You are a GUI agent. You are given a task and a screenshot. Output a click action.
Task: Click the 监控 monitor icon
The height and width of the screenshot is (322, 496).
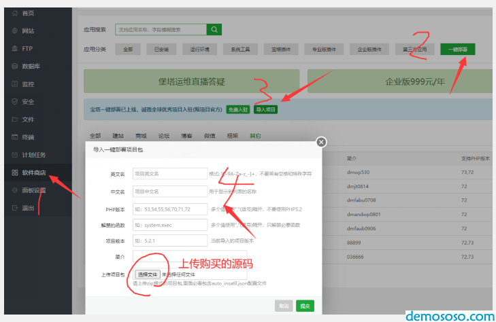tap(14, 84)
